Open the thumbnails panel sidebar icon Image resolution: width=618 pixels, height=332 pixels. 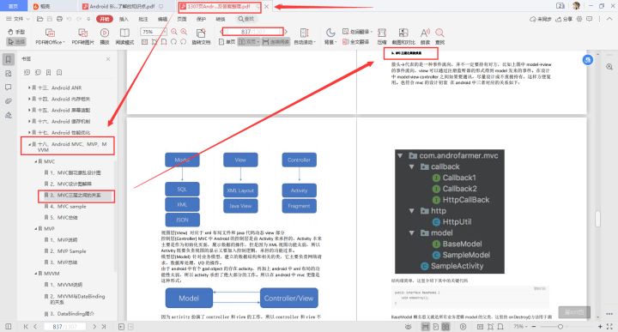[9, 74]
